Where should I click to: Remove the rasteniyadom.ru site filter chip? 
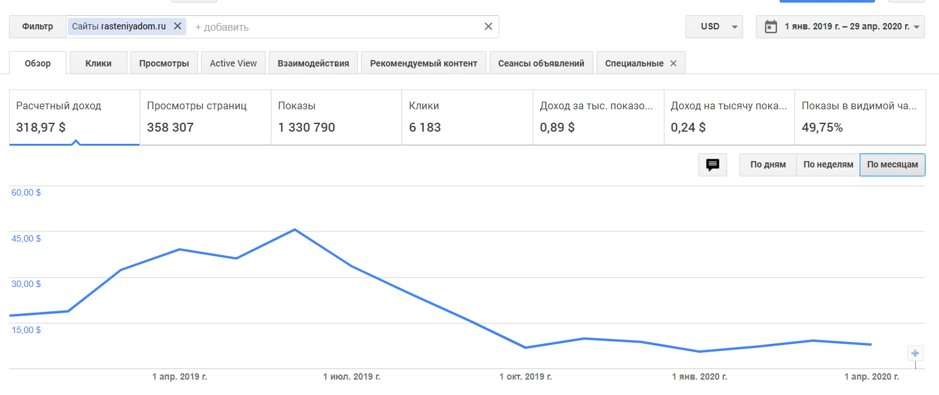coord(178,26)
